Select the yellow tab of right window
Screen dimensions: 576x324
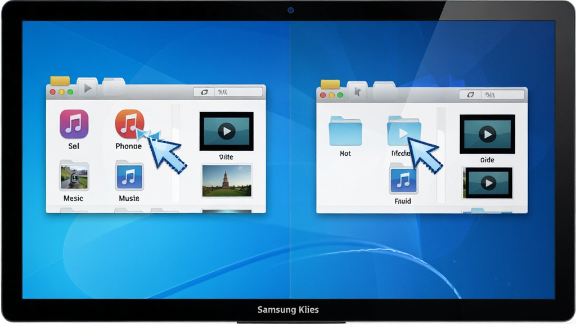pos(330,84)
